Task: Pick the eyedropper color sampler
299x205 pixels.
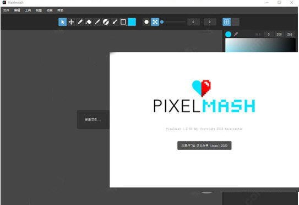Action: (236, 34)
